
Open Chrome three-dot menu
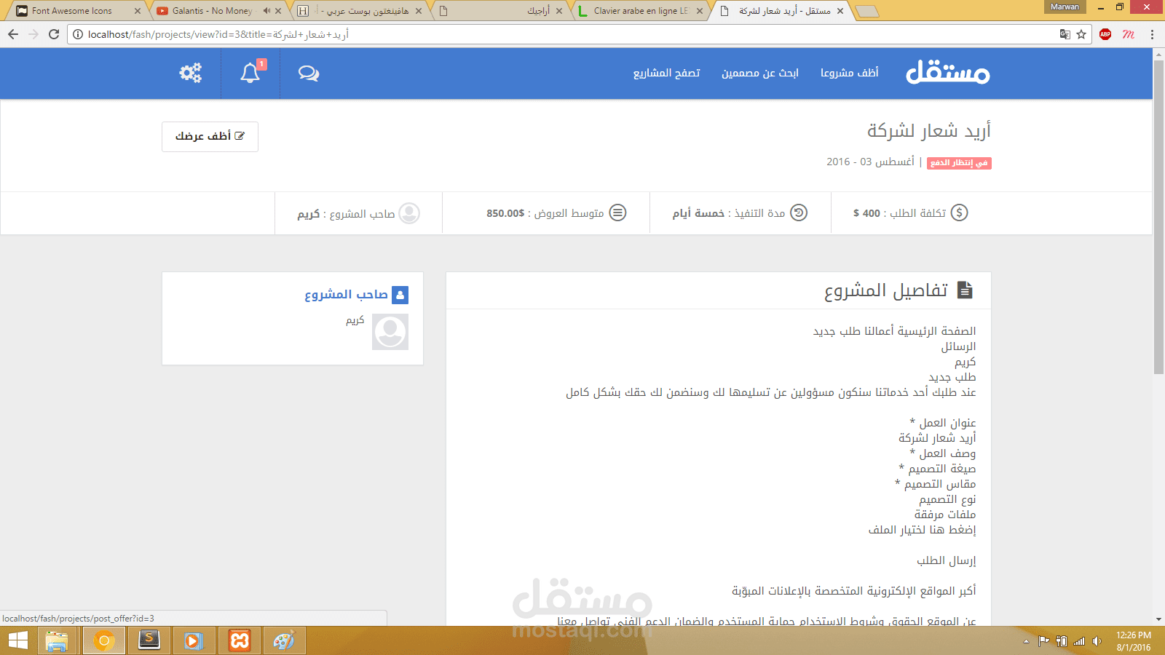[1152, 34]
